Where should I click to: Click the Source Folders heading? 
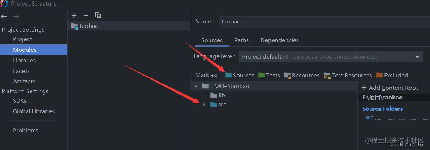[x=382, y=109]
